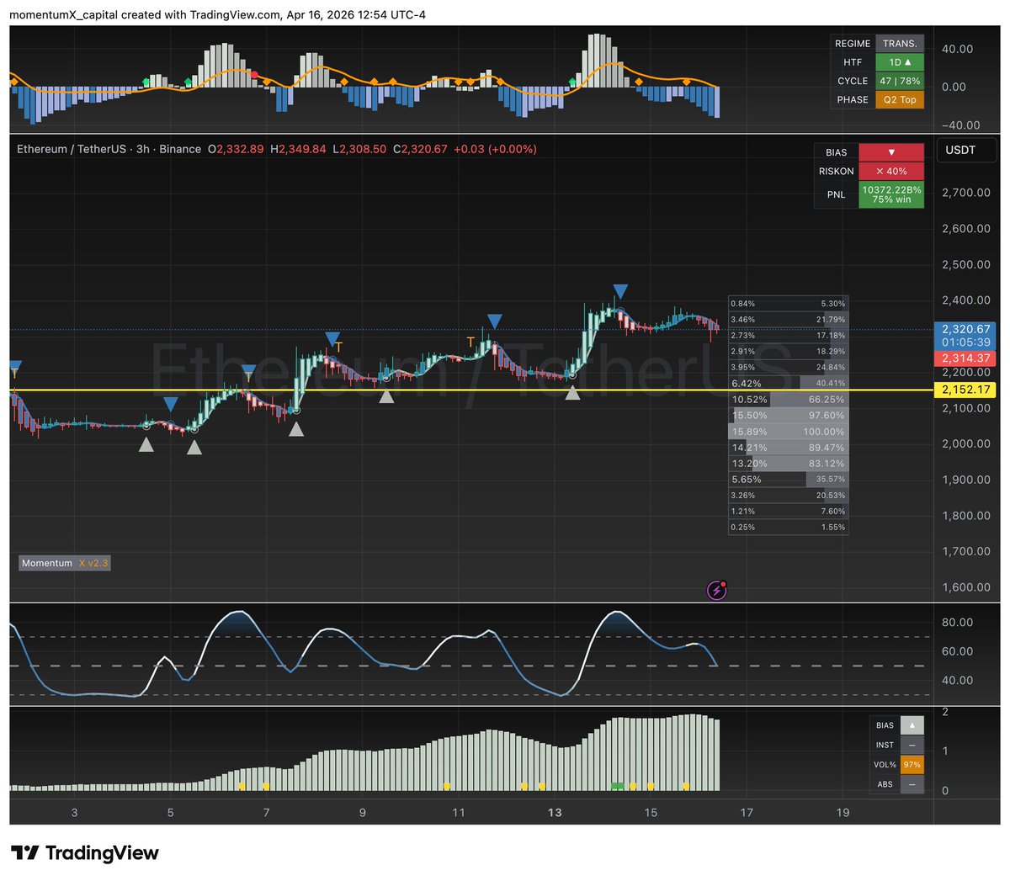Image resolution: width=1010 pixels, height=881 pixels.
Task: Click the green marker on the volume bars
Action: 618,786
